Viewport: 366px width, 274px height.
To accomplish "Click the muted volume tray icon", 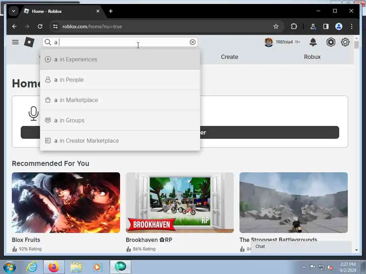I will pos(330,268).
